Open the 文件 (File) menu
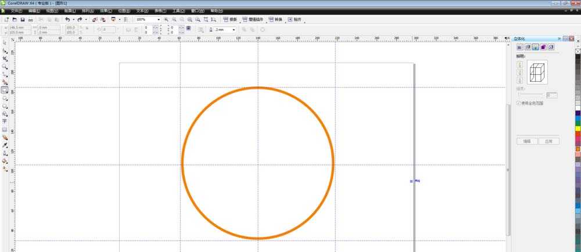 17,11
